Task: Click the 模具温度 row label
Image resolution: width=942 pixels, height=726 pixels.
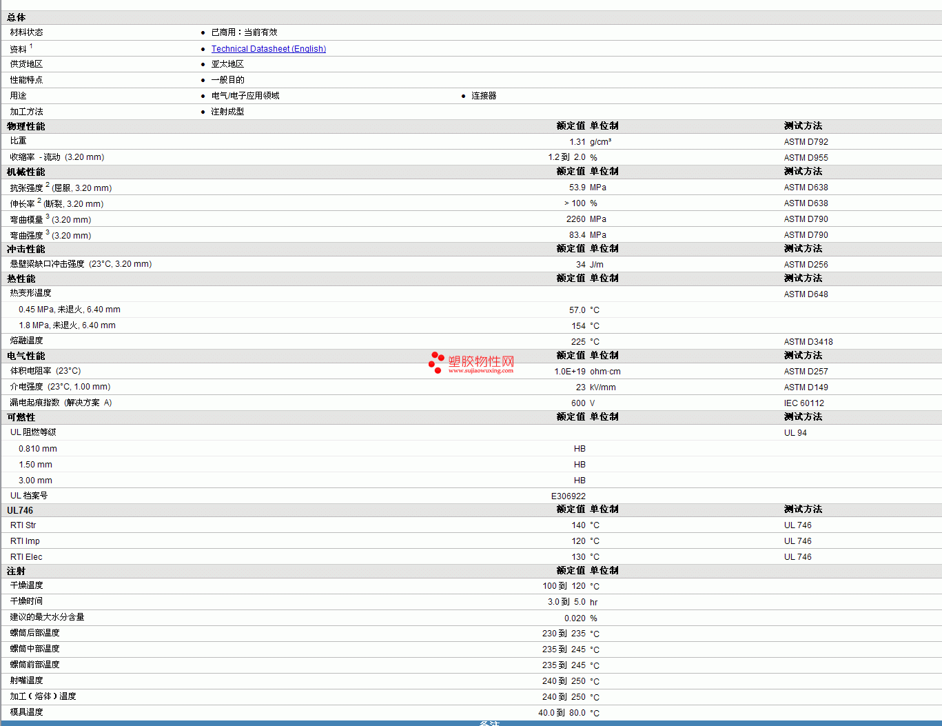Action: click(27, 712)
